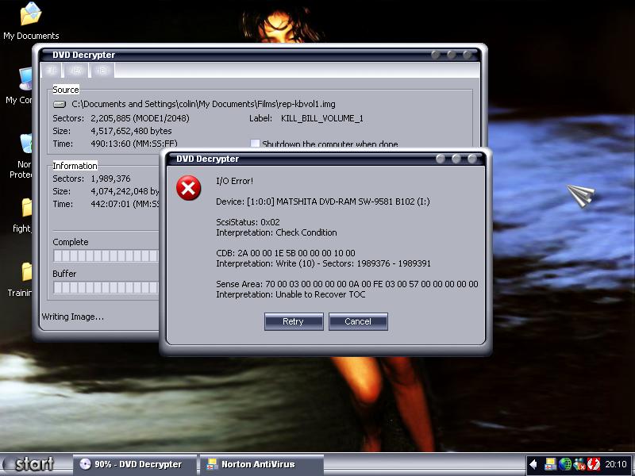
Task: Minimize the main DVD Decrypter window
Action: pyautogui.click(x=436, y=55)
